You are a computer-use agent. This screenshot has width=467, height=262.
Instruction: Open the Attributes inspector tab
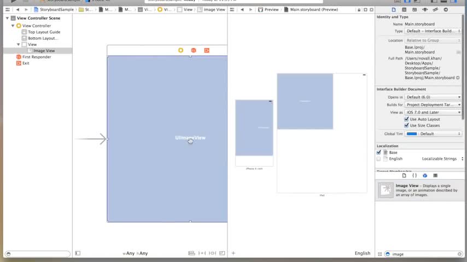click(425, 9)
